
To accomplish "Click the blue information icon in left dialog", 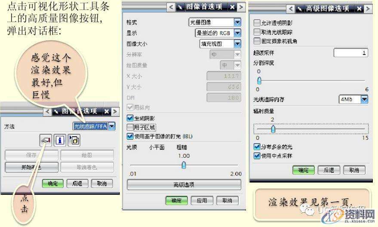I will [x=60, y=140].
